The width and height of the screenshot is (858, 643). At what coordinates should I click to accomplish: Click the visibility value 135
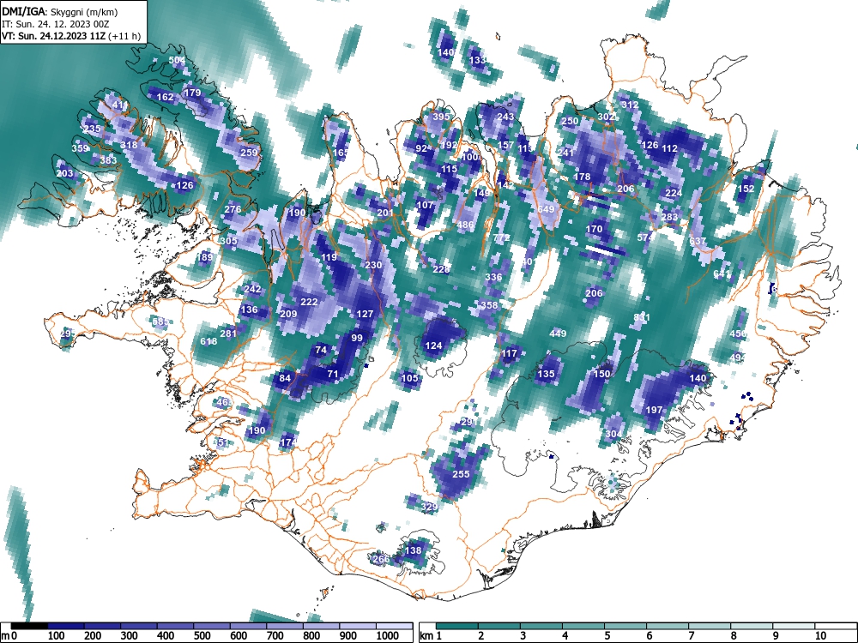pyautogui.click(x=546, y=374)
